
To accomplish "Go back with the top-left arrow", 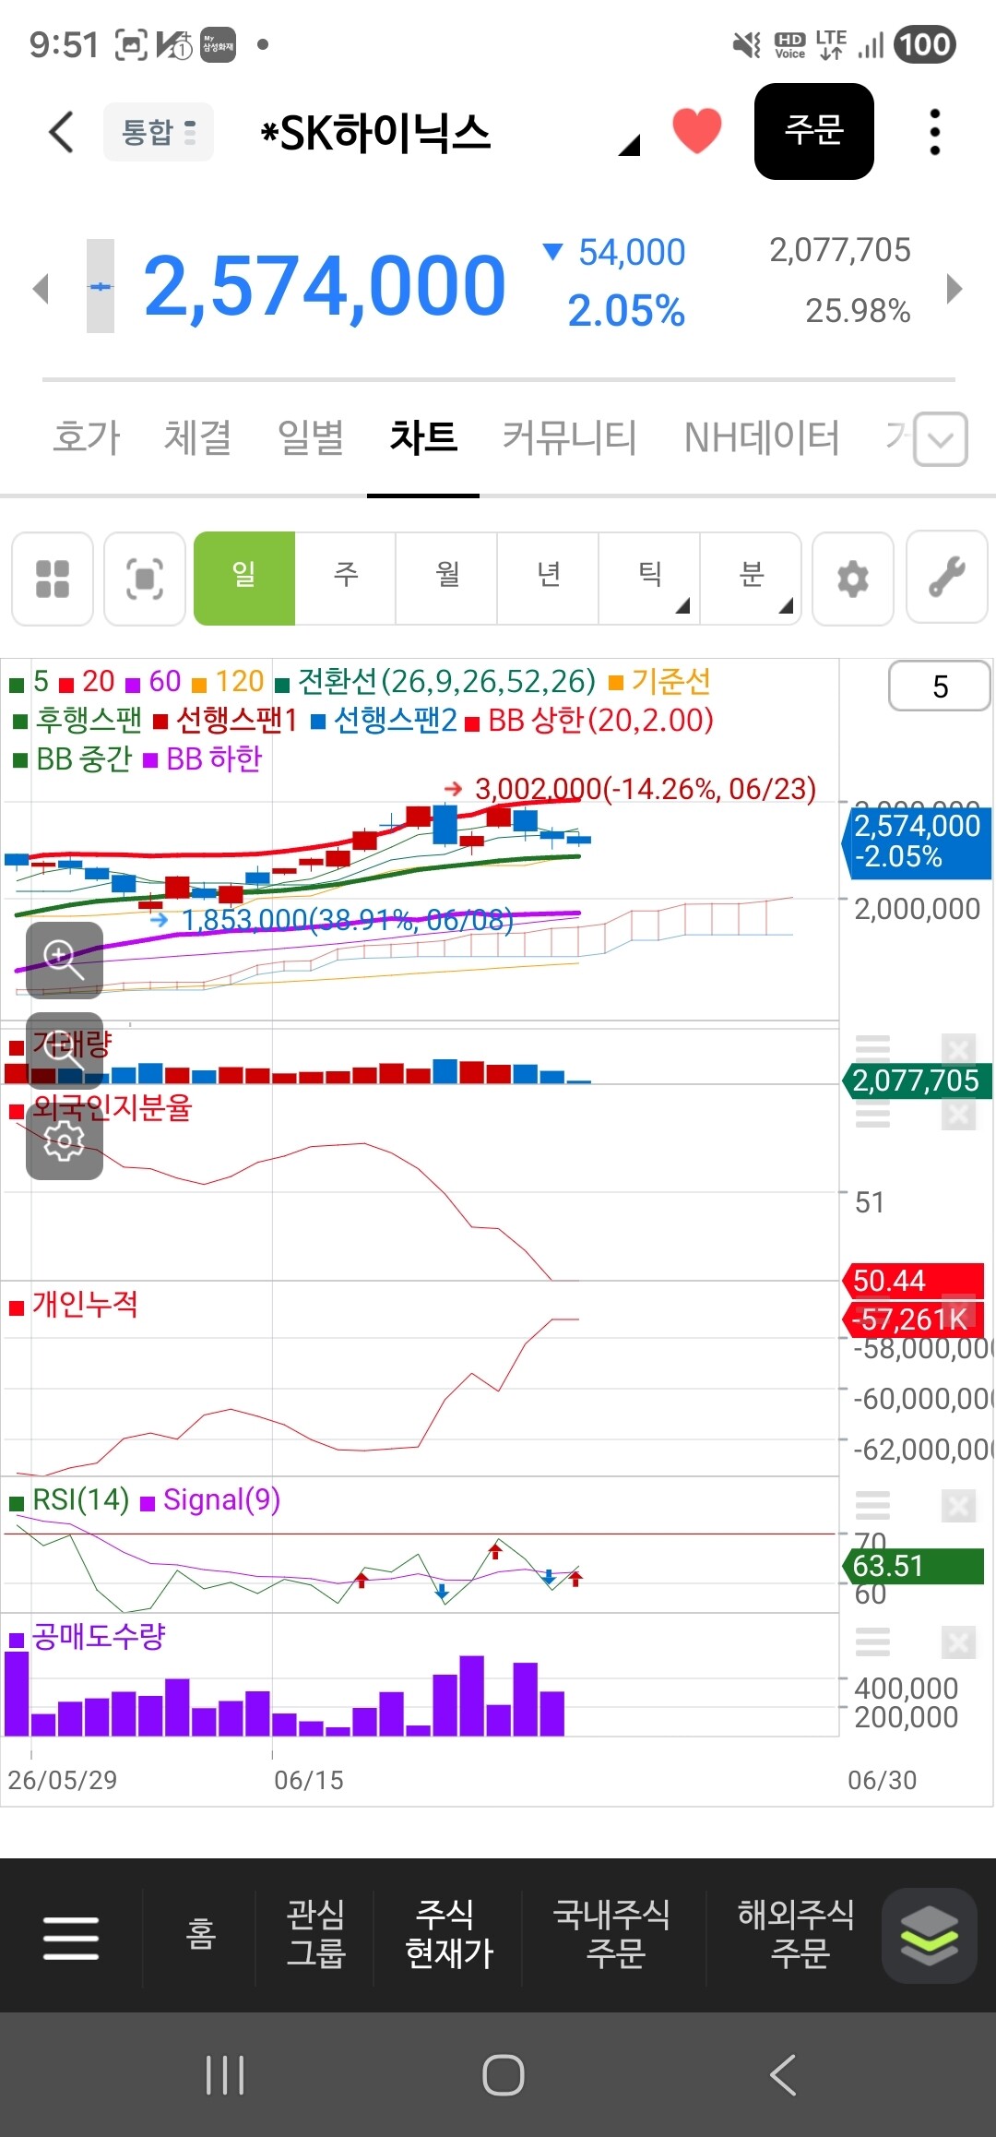I will pyautogui.click(x=61, y=132).
